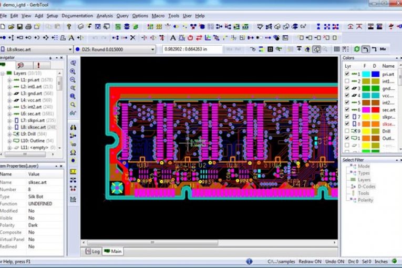Click the yellow highlight icon in vertical toolbar

[x=73, y=171]
